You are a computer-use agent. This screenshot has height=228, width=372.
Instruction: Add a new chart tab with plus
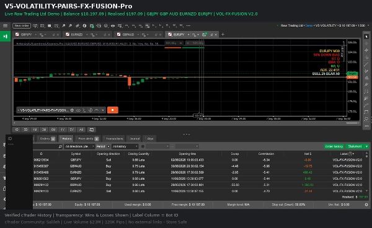click(223, 35)
